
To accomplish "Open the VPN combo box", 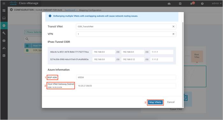I will 126,34.
